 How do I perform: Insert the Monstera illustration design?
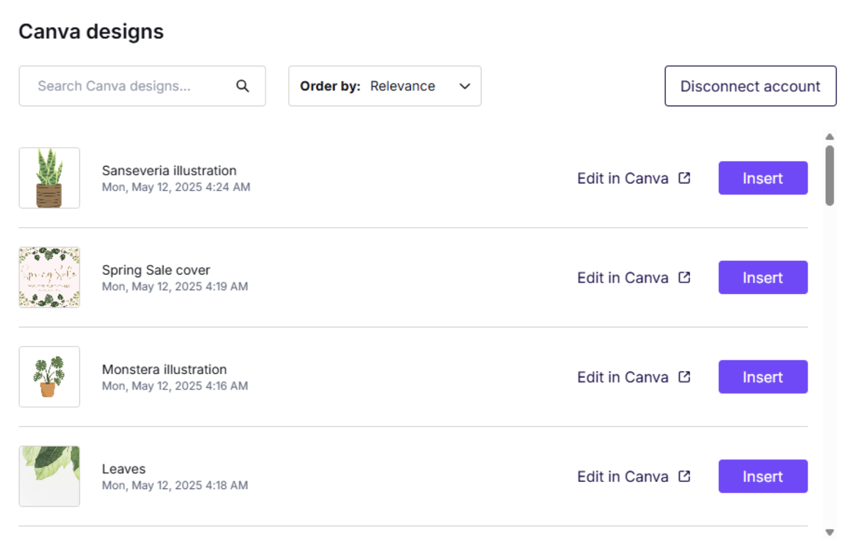[763, 377]
